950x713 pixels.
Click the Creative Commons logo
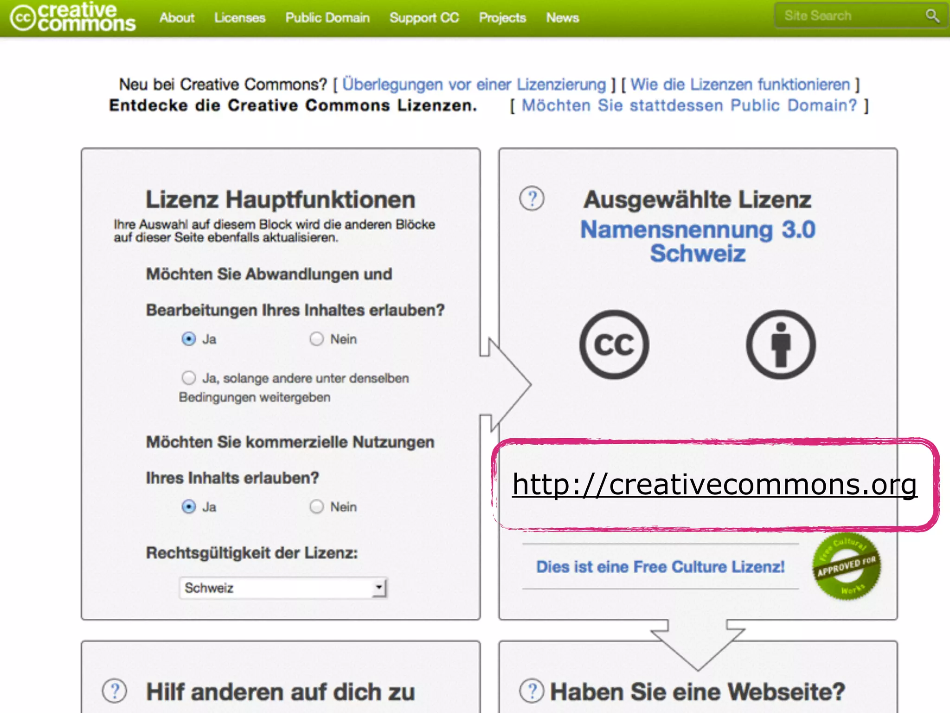coord(73,17)
